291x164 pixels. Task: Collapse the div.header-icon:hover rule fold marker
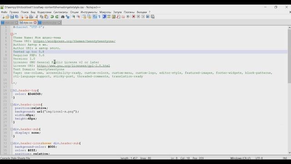click(x=12, y=143)
